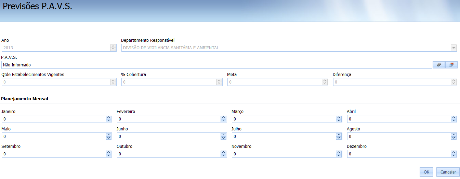Increment the % Cobertura spinner up arrow

219,80
